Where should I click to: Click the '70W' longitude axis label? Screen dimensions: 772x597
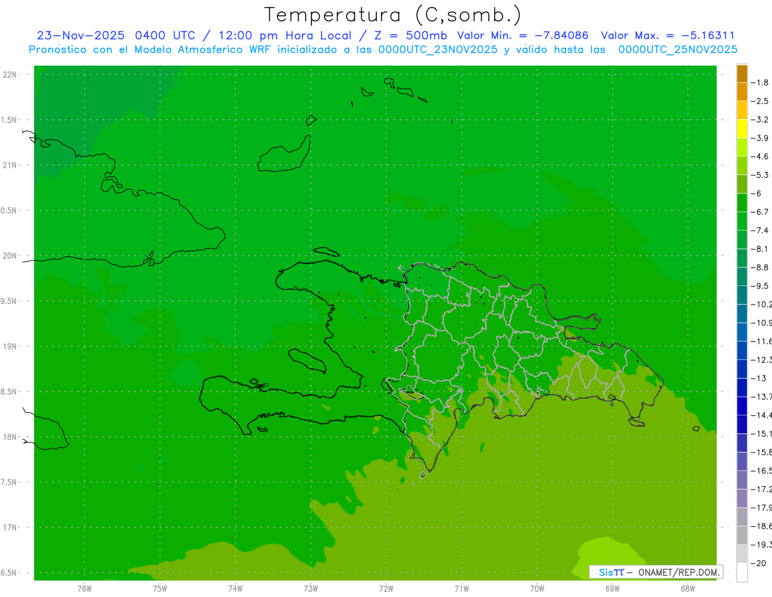pos(537,589)
